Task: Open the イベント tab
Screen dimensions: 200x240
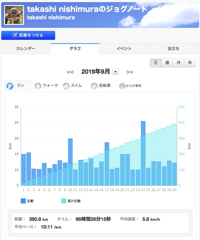Action: tap(124, 49)
